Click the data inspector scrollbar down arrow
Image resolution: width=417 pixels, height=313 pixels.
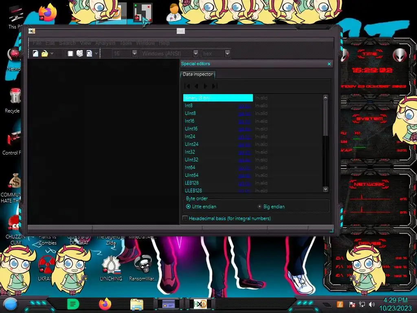point(325,189)
